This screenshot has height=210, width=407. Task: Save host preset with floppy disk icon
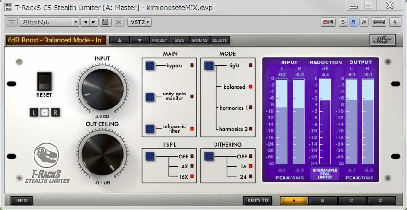point(105,22)
